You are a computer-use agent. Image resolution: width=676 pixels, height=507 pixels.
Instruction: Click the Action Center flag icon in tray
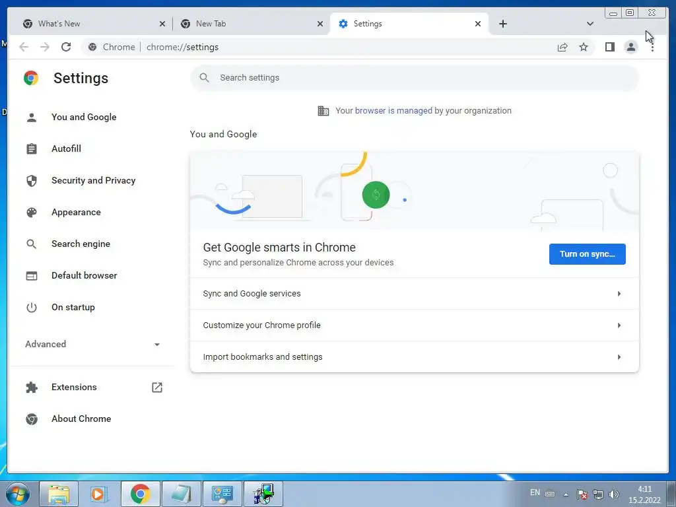pyautogui.click(x=582, y=494)
